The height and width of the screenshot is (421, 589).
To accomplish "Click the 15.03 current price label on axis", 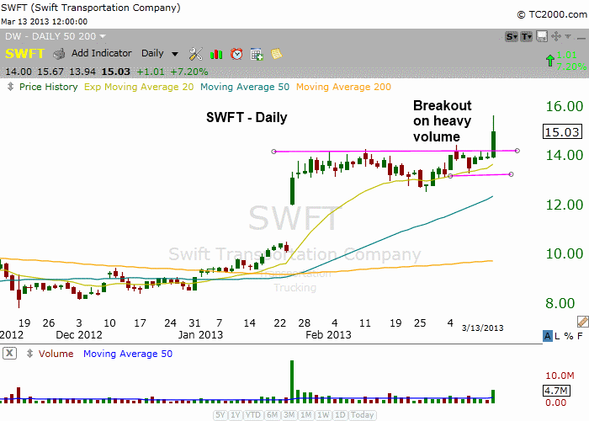I will [x=562, y=132].
